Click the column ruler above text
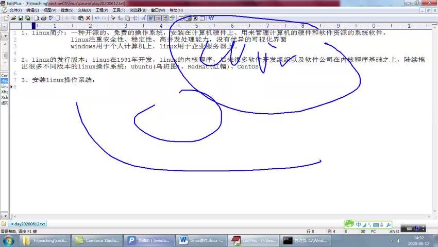Screen dimensions: 438x247 [224, 26]
